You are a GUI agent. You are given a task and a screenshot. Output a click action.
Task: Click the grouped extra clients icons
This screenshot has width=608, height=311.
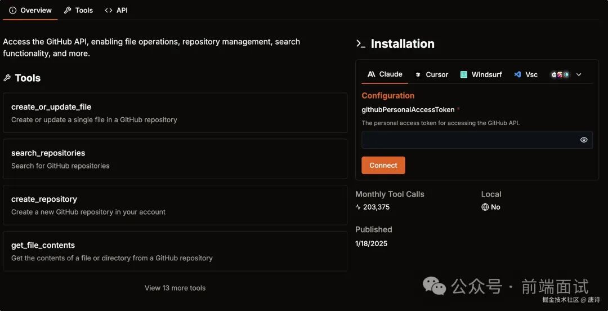click(560, 74)
